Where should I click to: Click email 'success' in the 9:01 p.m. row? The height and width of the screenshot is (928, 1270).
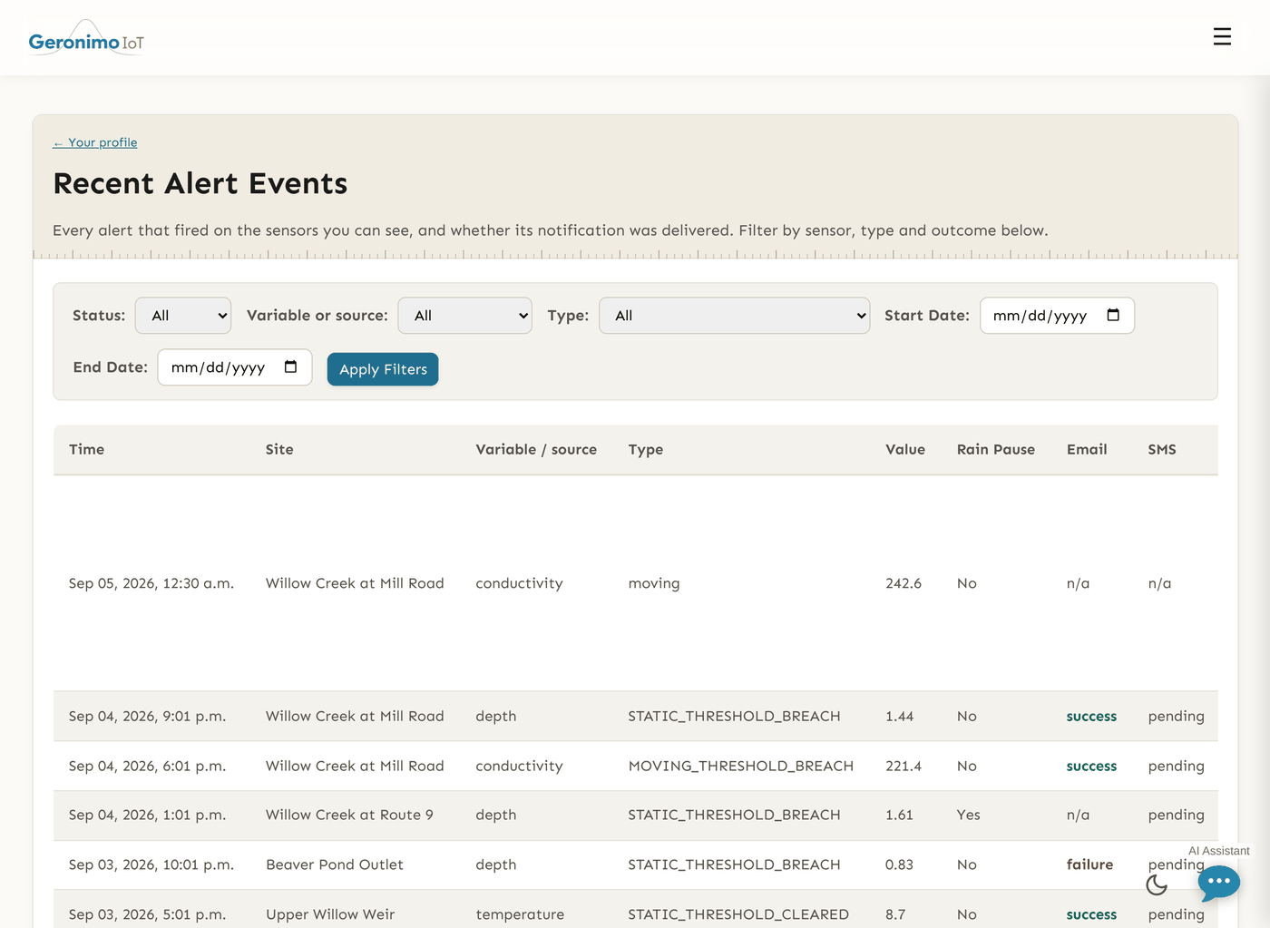coord(1091,716)
